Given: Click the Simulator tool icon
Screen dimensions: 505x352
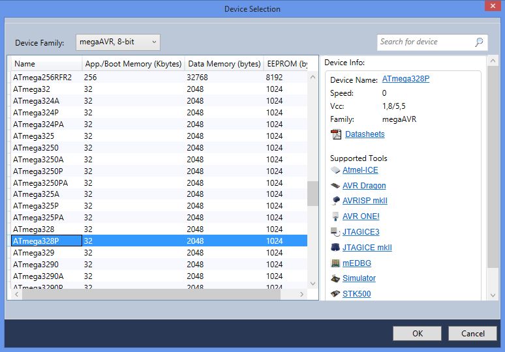Looking at the screenshot, I should point(335,278).
